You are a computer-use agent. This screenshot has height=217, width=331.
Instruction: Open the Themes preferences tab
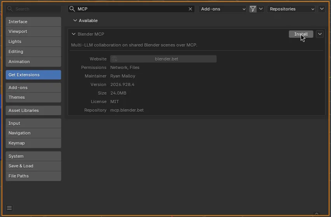coord(33,97)
